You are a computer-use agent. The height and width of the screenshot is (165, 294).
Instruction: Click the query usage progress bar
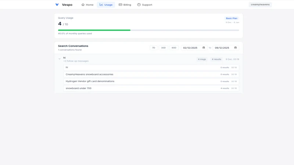pyautogui.click(x=148, y=30)
